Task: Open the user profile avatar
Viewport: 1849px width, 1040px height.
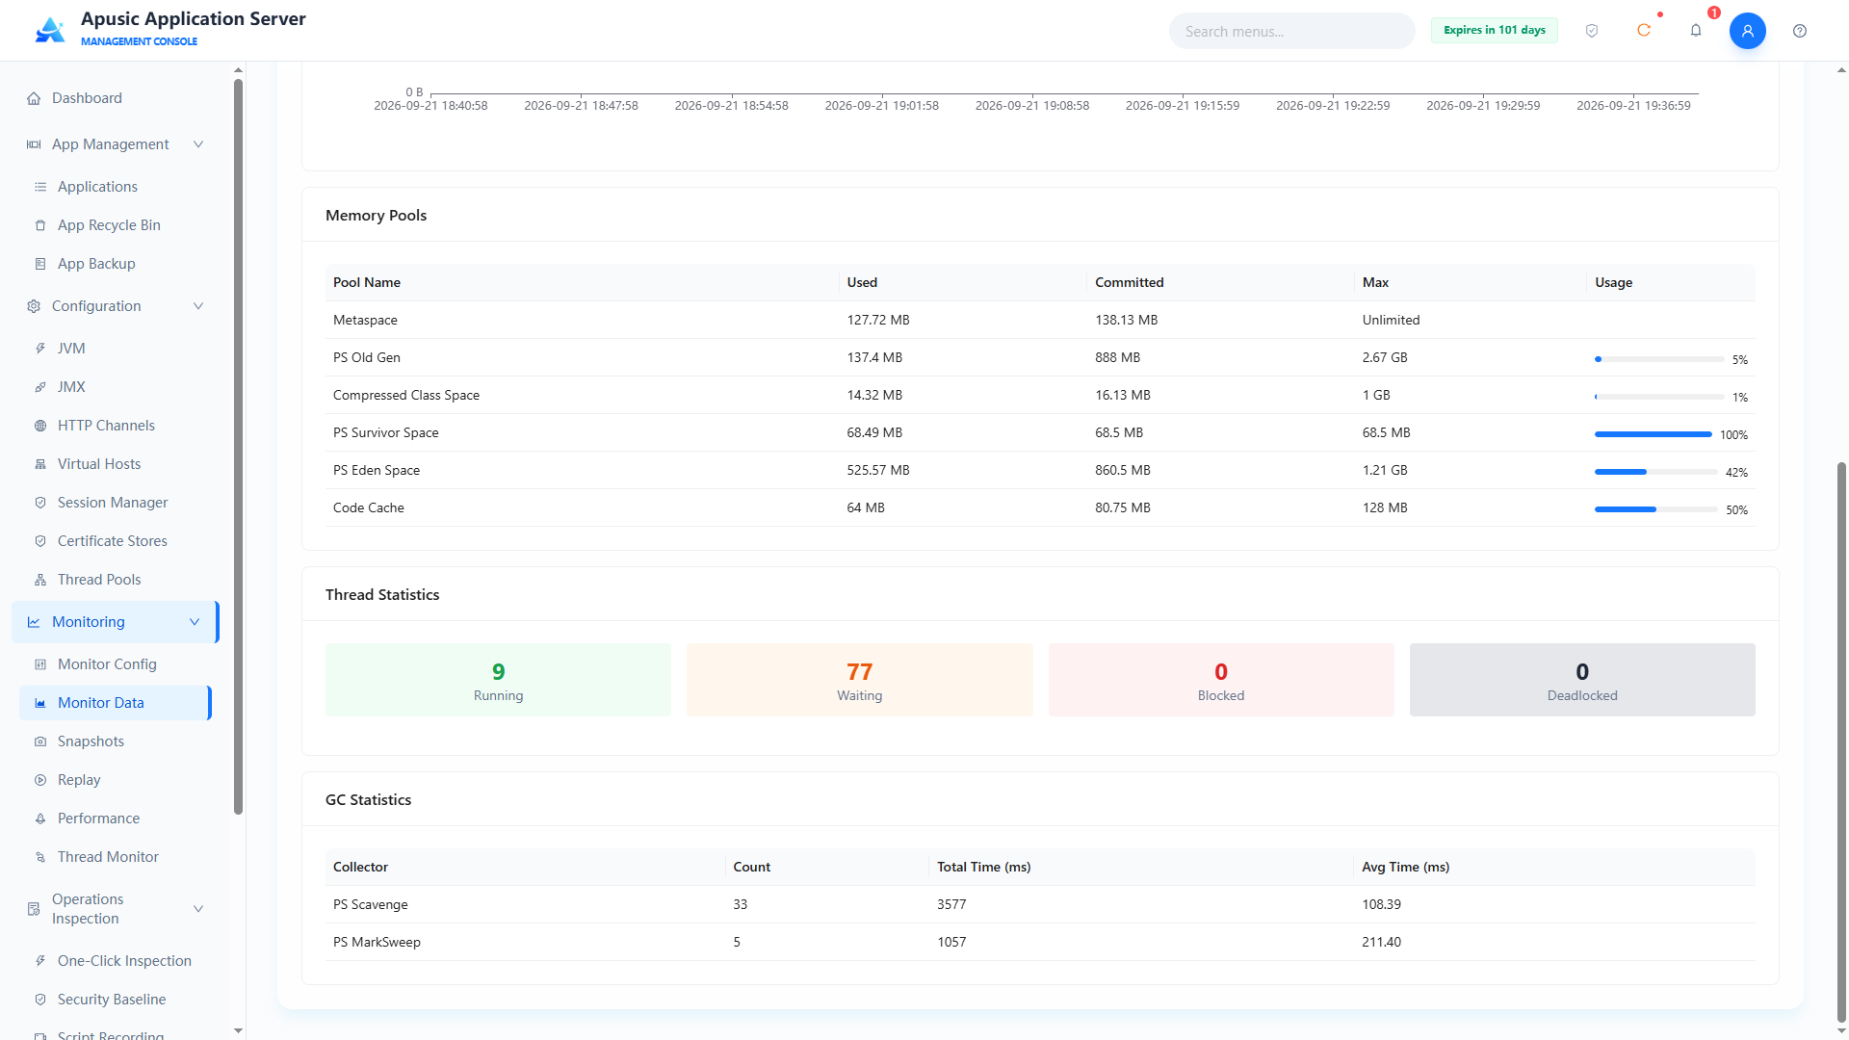Action: (1748, 31)
